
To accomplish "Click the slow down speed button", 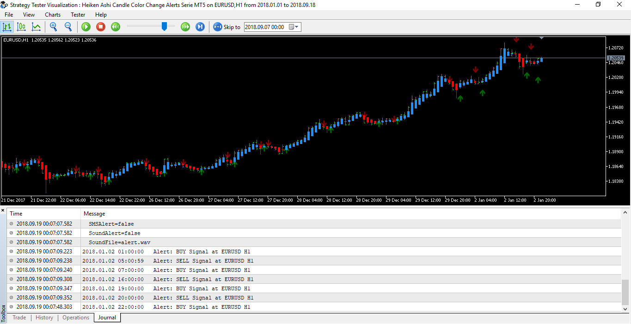I will [116, 27].
